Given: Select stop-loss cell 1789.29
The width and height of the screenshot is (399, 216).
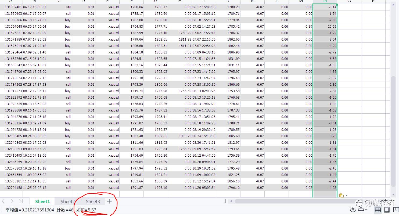Looking at the screenshot, I should [180, 33].
